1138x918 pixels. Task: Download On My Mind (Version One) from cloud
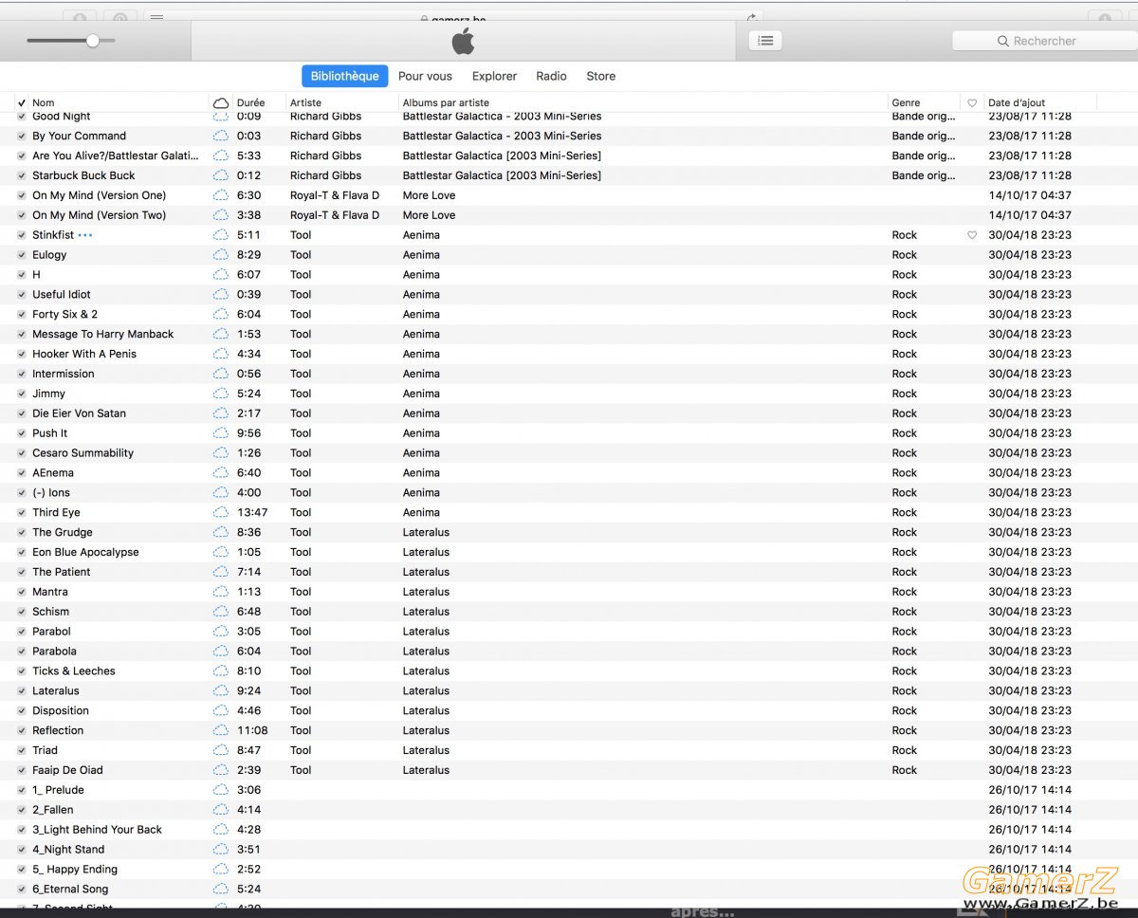pos(221,195)
